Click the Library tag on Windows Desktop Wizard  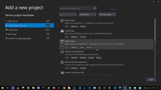tap(99, 58)
